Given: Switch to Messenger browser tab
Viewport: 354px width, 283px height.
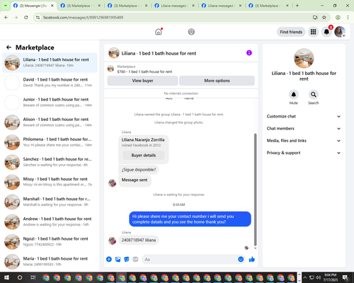Looking at the screenshot, I should [x=33, y=6].
